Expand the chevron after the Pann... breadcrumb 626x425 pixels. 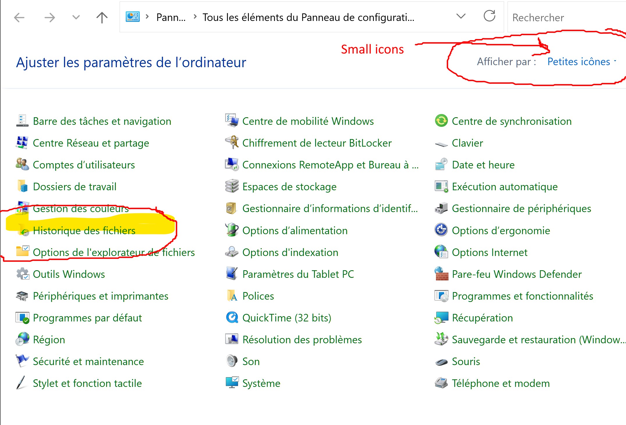coord(195,17)
